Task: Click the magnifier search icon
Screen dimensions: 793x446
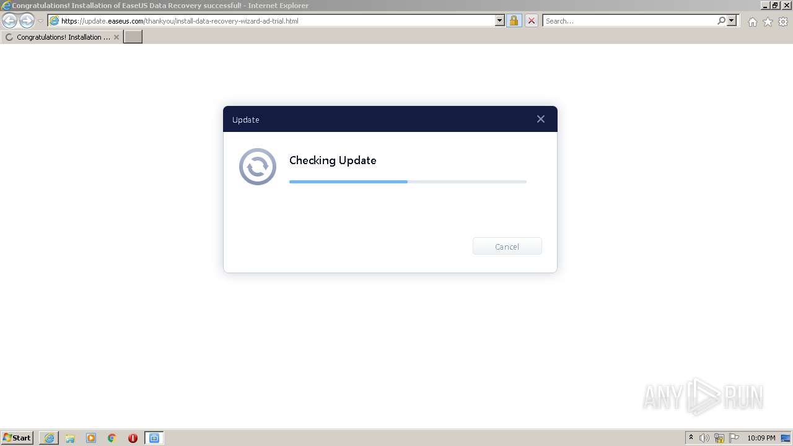Action: pos(721,21)
